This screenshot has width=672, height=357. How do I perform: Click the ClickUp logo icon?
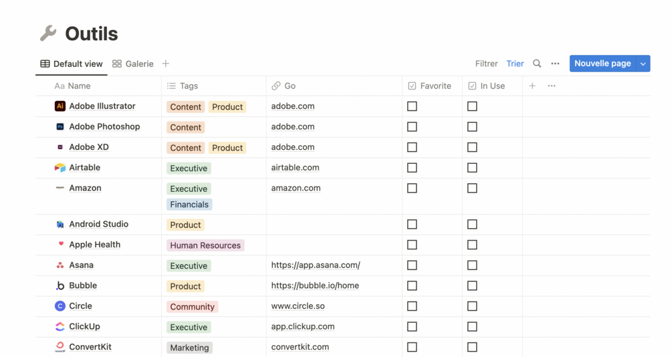[x=60, y=327]
